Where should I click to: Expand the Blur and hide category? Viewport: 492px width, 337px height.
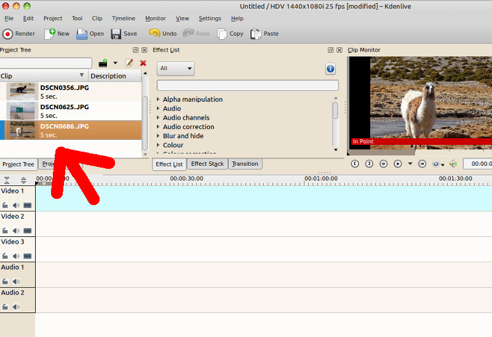coord(158,136)
